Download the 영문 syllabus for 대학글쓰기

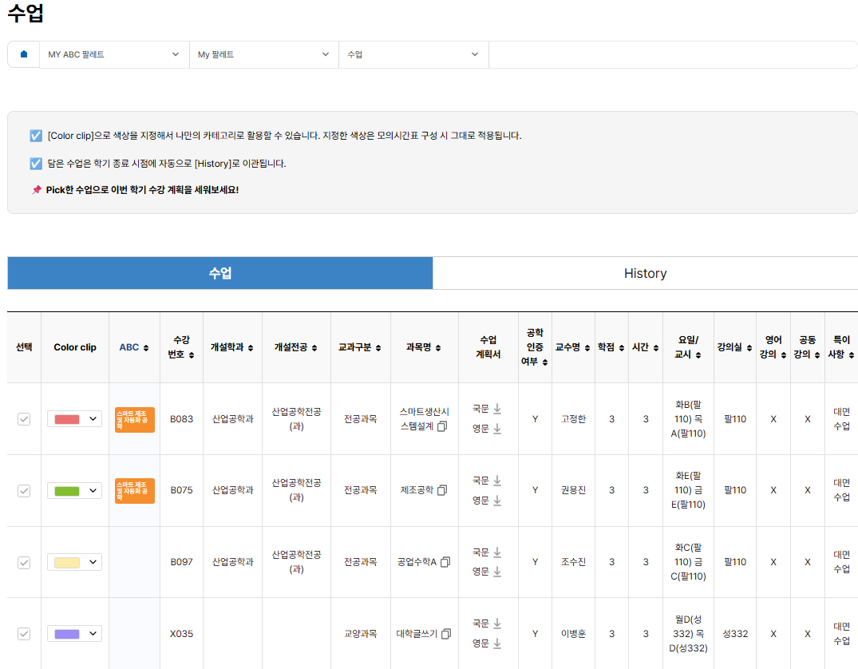pos(496,643)
